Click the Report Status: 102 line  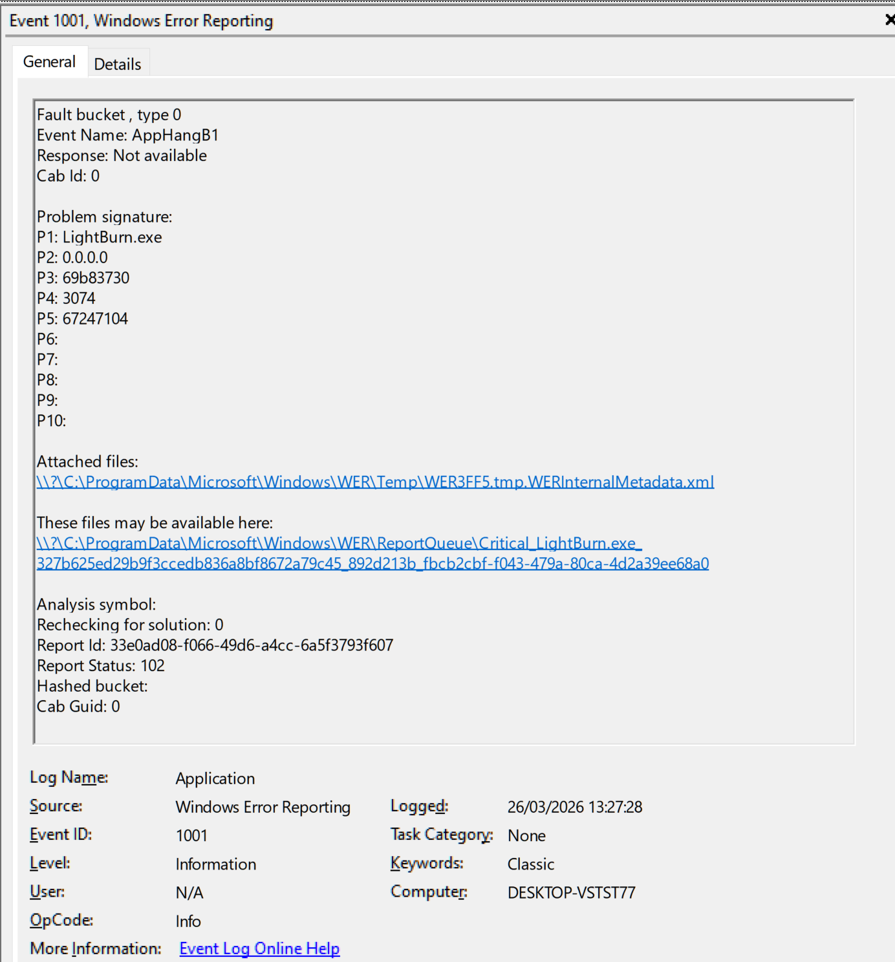tap(101, 666)
